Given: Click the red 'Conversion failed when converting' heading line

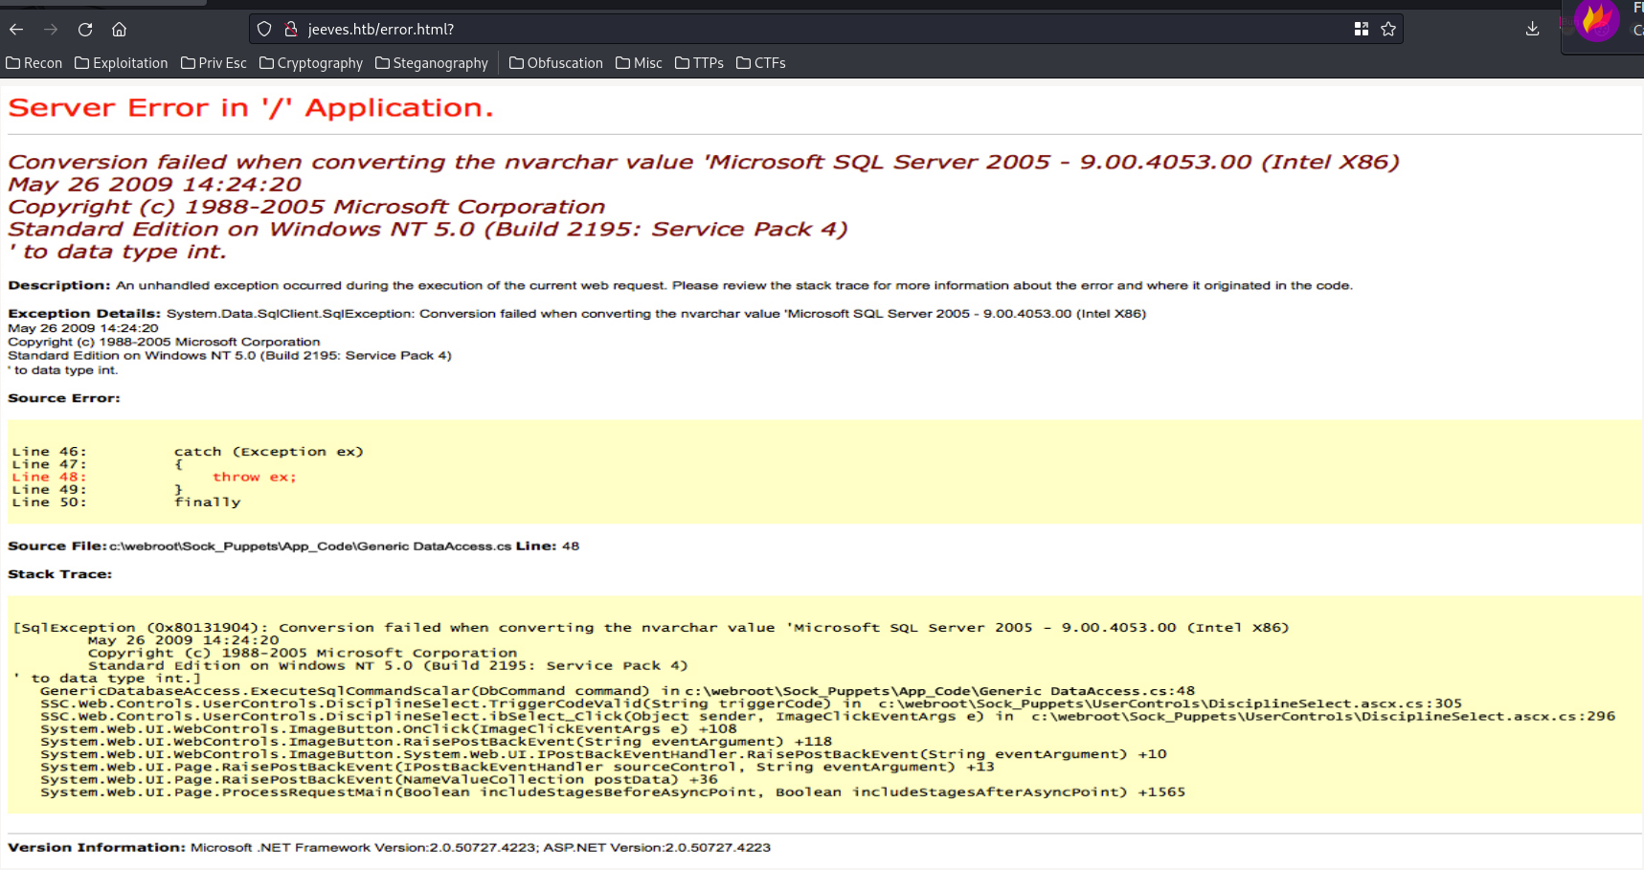Looking at the screenshot, I should pos(704,162).
